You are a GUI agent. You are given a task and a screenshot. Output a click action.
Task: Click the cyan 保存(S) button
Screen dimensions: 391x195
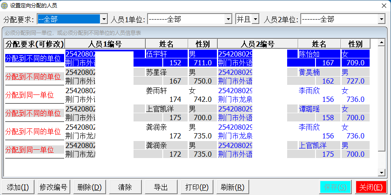[336, 187]
